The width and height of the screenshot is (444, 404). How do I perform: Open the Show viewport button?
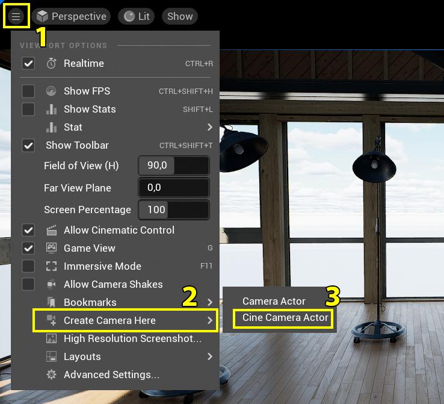click(180, 16)
